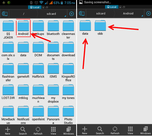Open the Photo Studio folder
The height and width of the screenshot is (136, 152).
[68, 115]
